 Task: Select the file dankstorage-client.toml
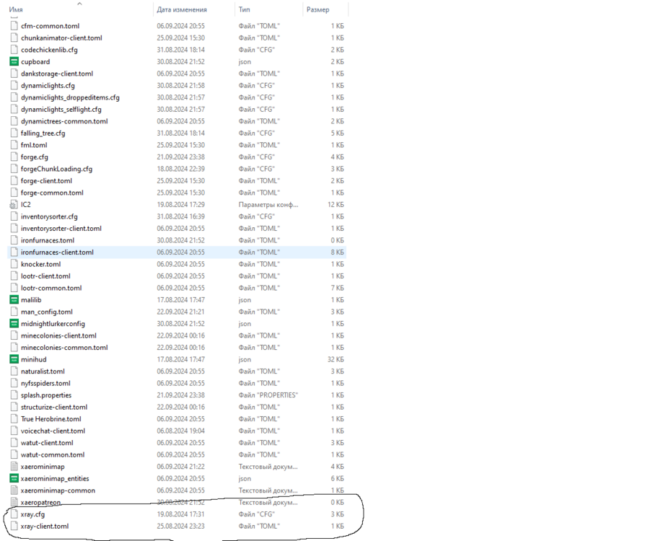(57, 74)
